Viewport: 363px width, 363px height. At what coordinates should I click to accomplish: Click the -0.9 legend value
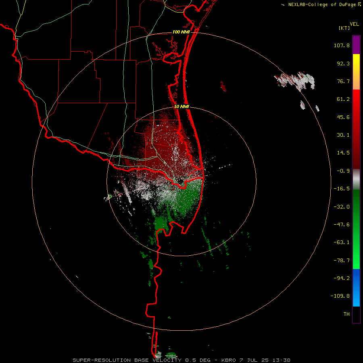click(343, 171)
